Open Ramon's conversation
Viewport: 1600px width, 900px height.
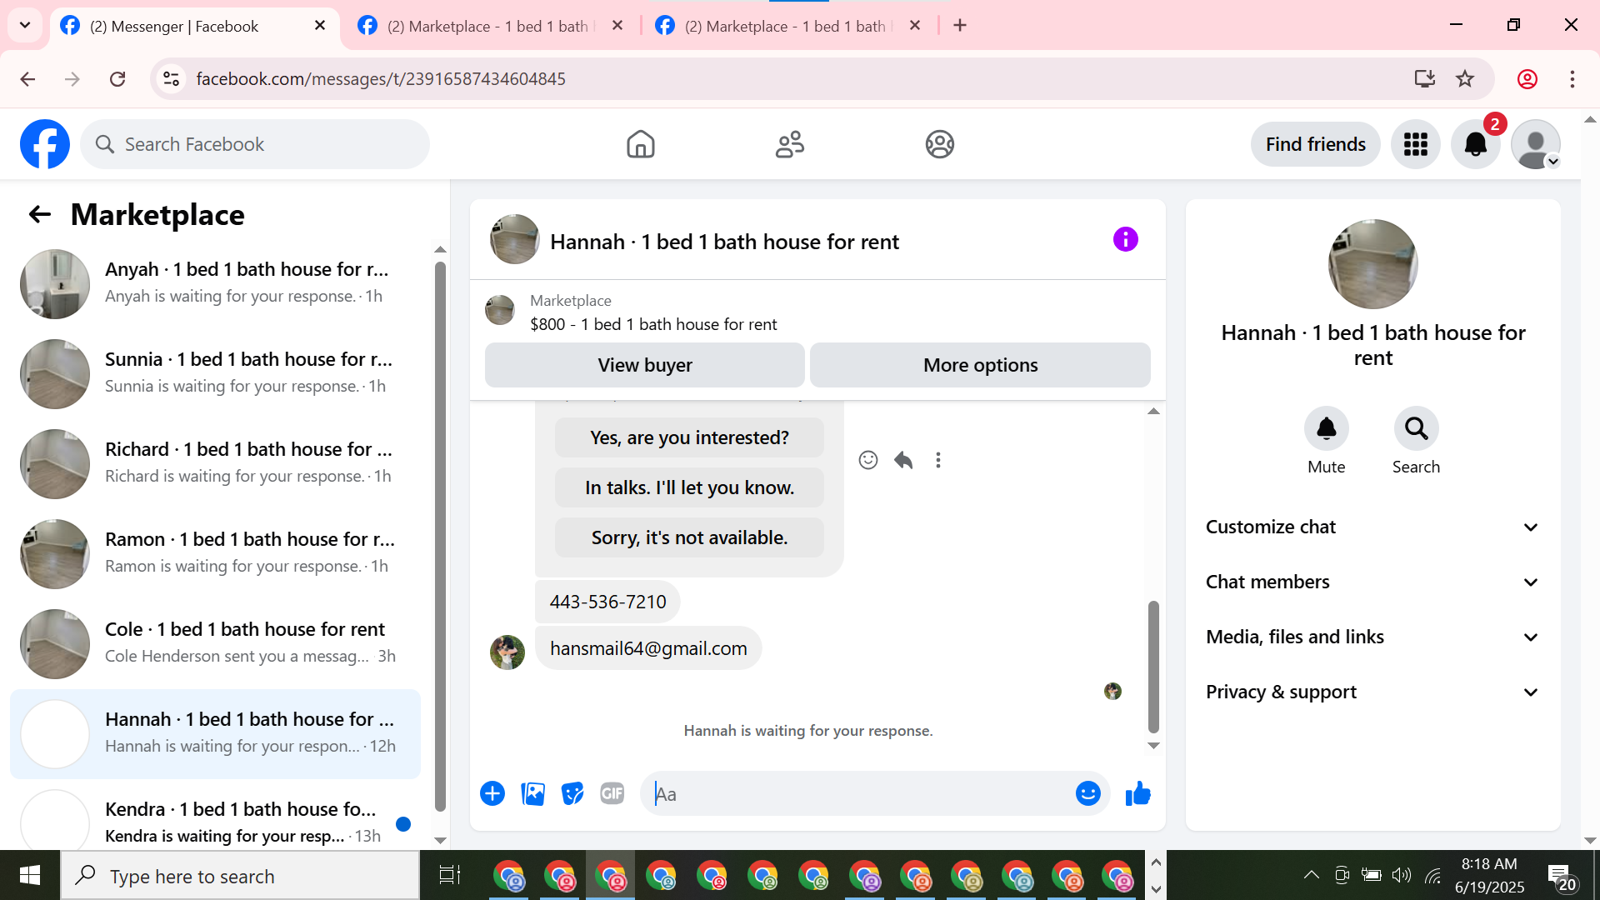coord(217,553)
